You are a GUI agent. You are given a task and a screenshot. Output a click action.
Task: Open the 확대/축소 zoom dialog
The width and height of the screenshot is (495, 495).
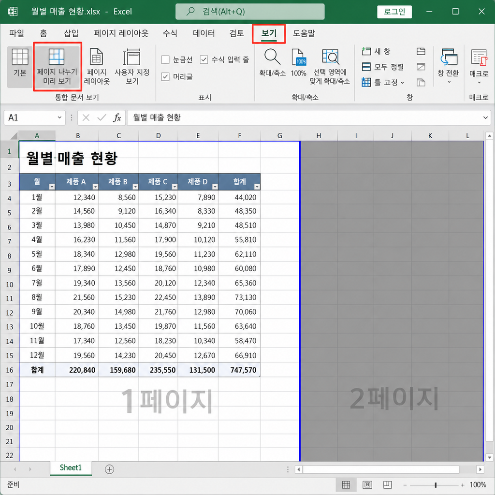coord(272,63)
